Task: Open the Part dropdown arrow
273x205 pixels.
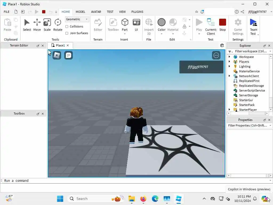Action: (x=125, y=34)
